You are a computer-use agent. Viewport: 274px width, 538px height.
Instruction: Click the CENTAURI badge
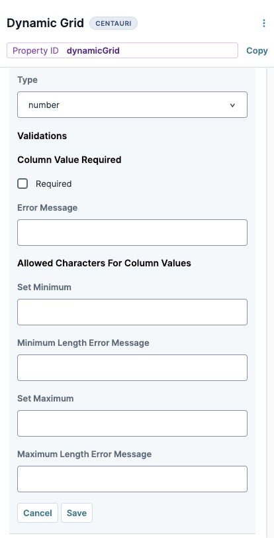tap(114, 23)
